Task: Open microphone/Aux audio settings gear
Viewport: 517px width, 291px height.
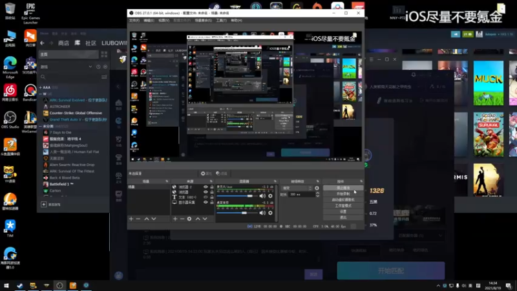Action: point(270,196)
